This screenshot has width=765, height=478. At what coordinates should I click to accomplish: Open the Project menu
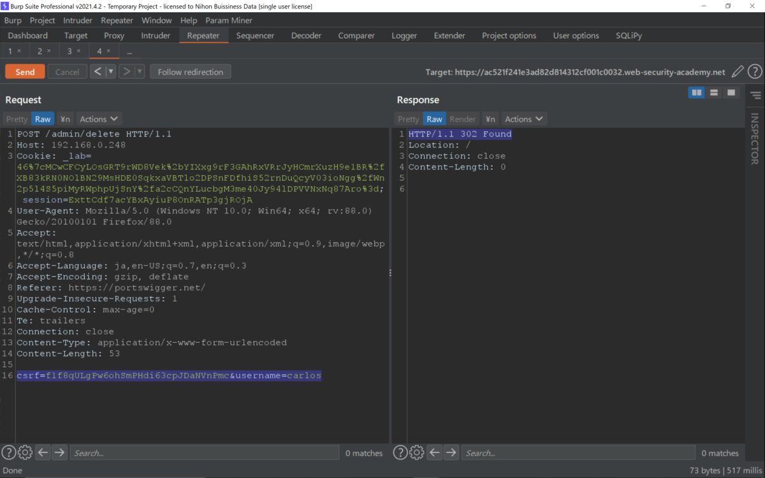pyautogui.click(x=42, y=20)
